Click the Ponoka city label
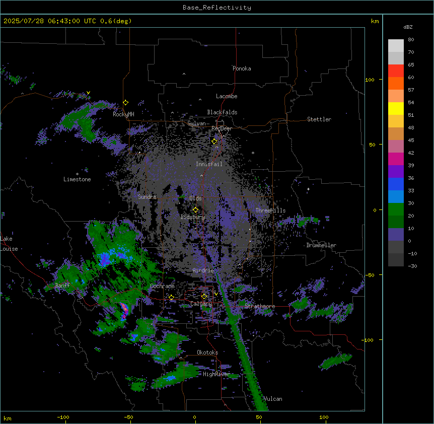This screenshot has height=424, width=434. click(242, 68)
